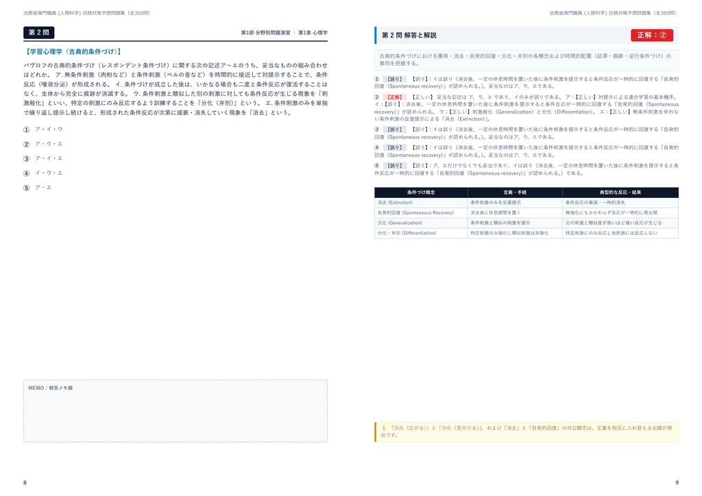Click the circled ② before the 【正解】 explanation
Screen dimensions: 702x496
(x=377, y=97)
